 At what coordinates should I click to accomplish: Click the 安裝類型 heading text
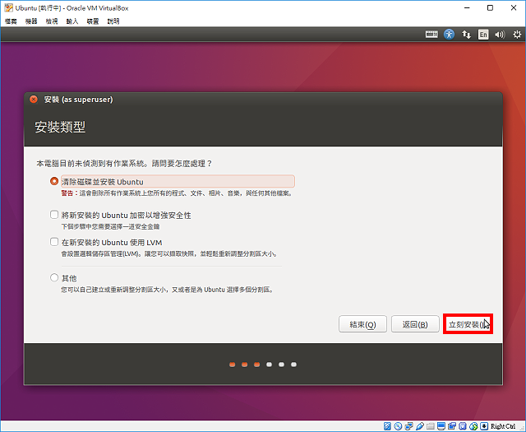[x=60, y=127]
